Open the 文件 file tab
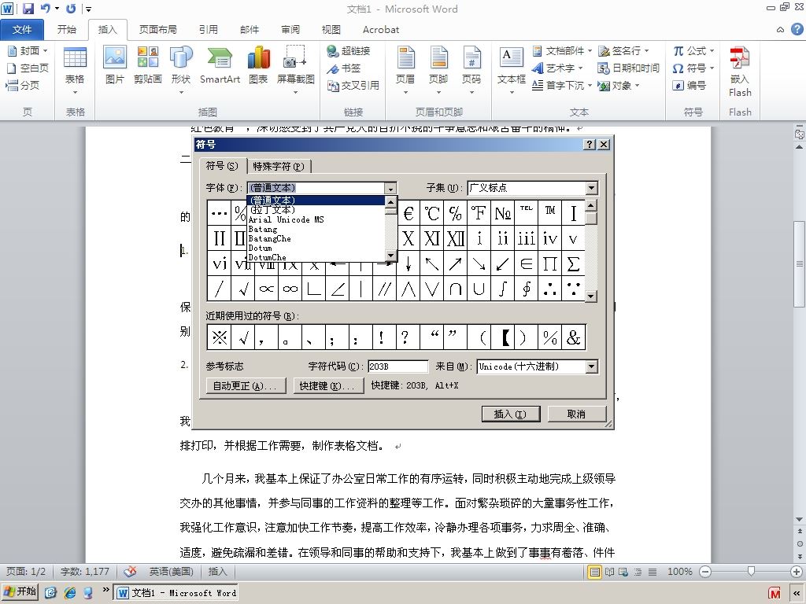Image resolution: width=806 pixels, height=604 pixels. click(x=22, y=30)
